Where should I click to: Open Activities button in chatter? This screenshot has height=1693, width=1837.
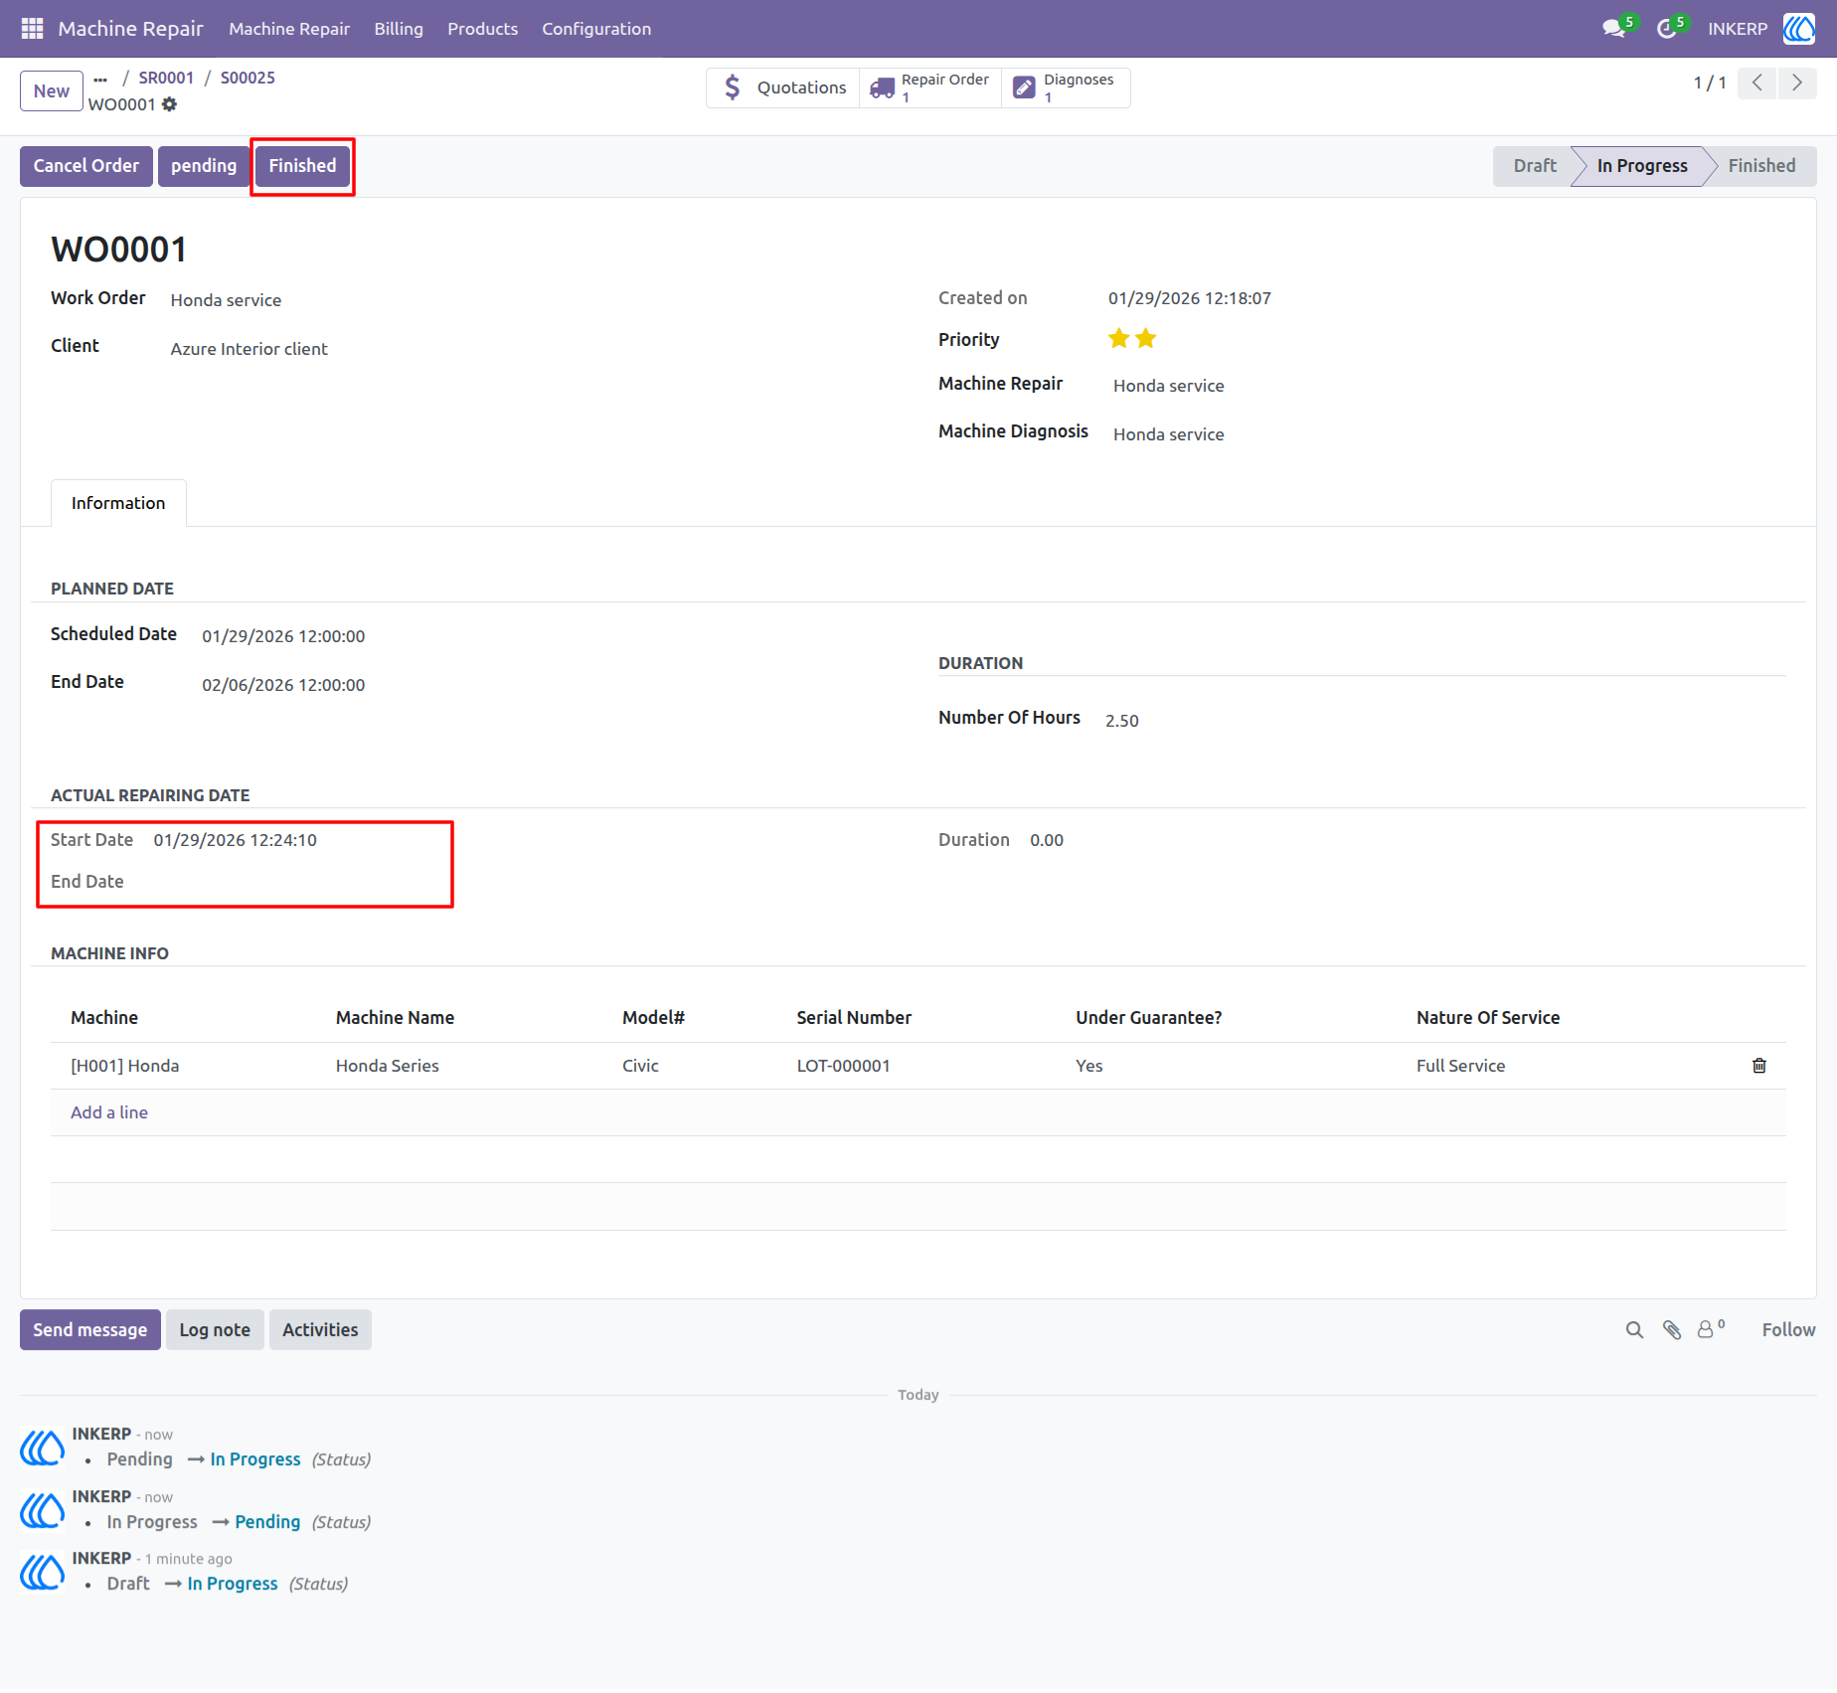320,1330
